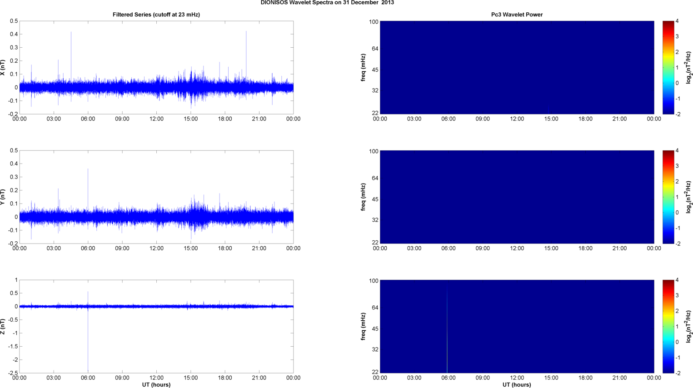
Task: Click the '64' frequency tick on top wavelet plot
Action: [x=375, y=49]
